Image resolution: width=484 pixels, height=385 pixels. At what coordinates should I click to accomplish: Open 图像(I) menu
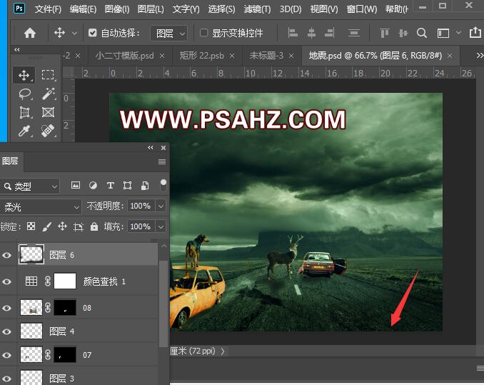click(x=117, y=9)
